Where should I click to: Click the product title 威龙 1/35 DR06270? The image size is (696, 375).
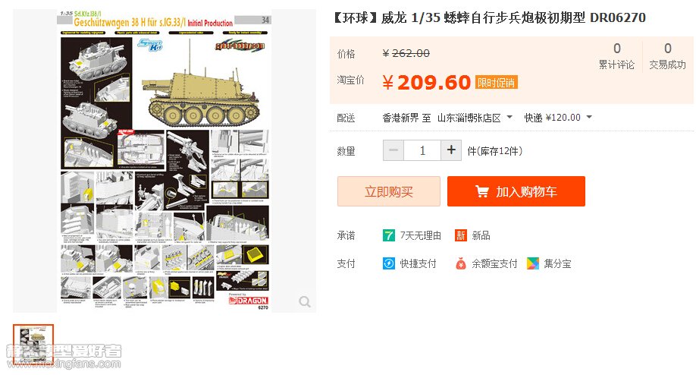(x=489, y=17)
